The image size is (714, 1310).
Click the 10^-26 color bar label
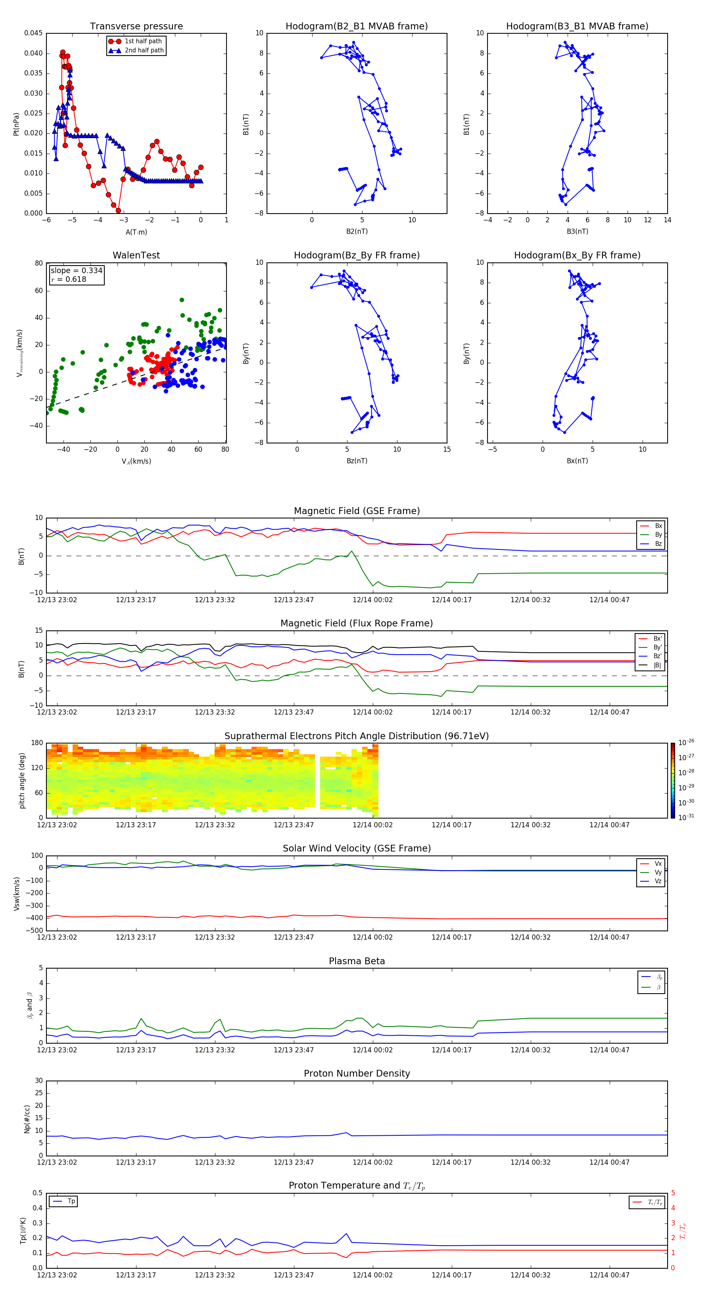click(686, 742)
